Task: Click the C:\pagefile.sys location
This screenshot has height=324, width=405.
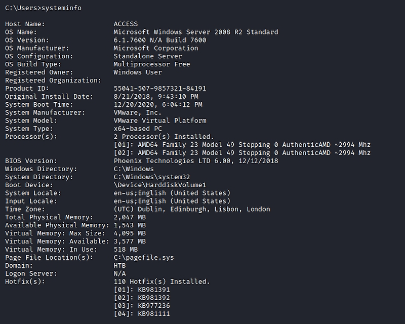Action: point(143,258)
